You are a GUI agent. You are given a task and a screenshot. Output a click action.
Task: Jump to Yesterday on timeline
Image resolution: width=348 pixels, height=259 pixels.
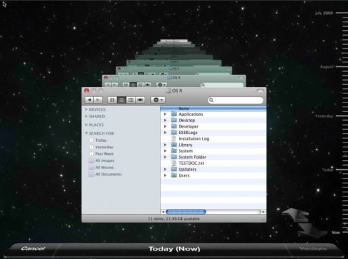[x=324, y=116]
